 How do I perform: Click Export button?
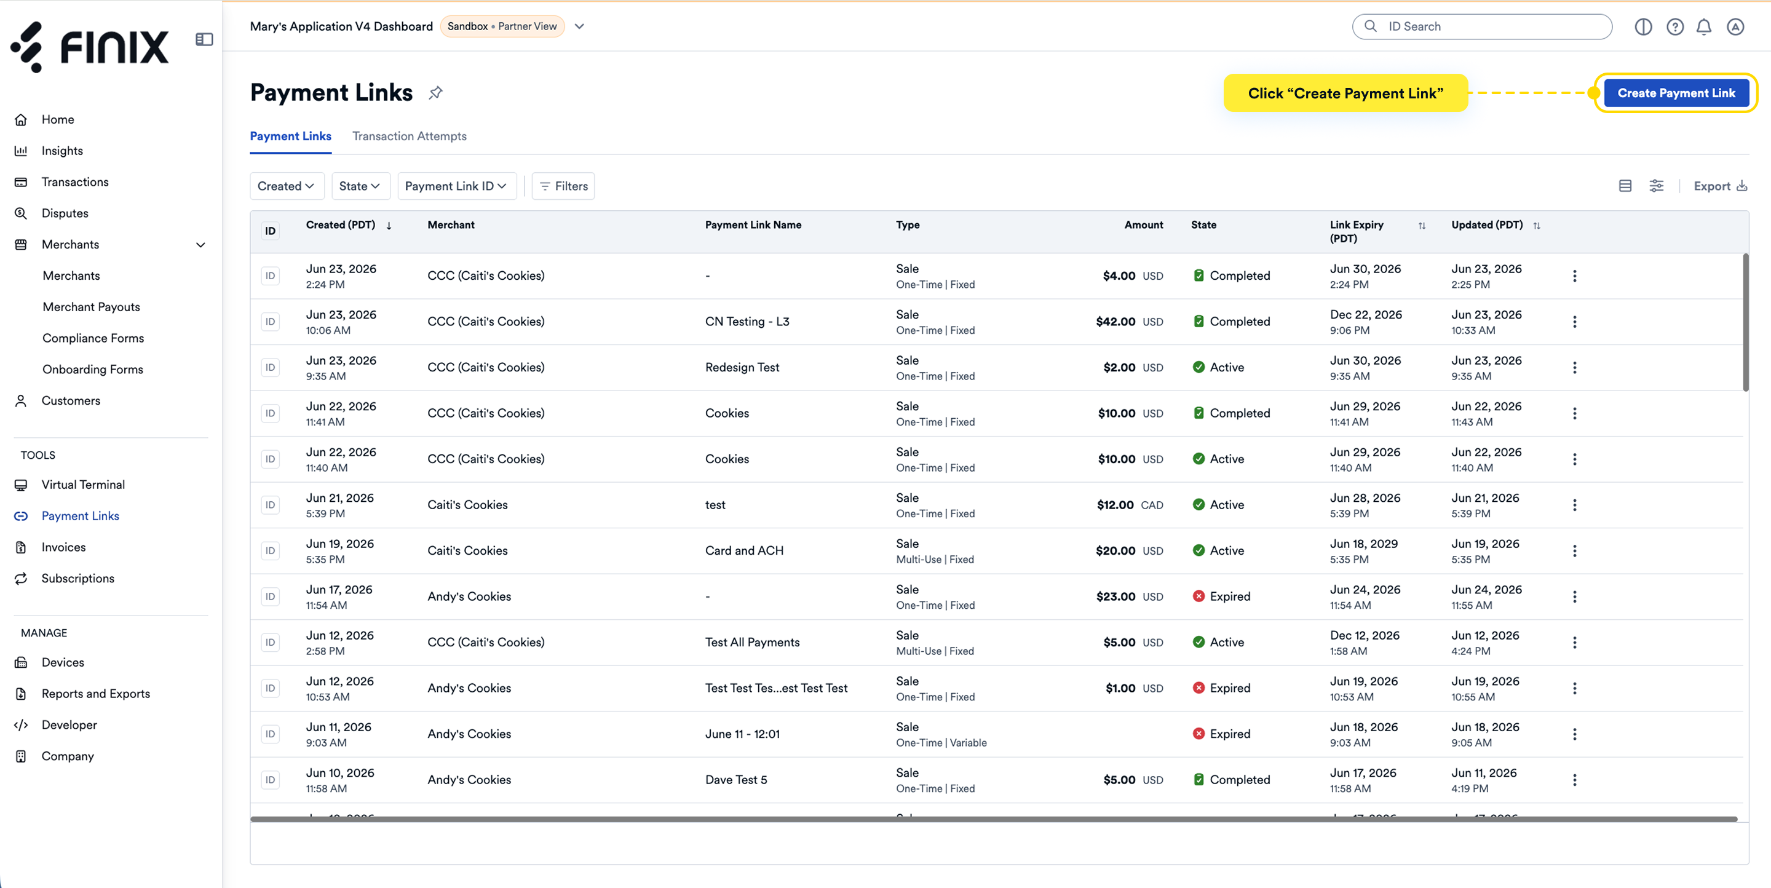pyautogui.click(x=1719, y=186)
